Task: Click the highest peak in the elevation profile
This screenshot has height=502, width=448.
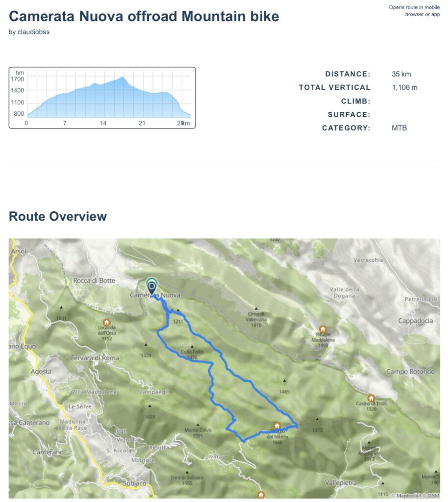Action: click(x=122, y=77)
